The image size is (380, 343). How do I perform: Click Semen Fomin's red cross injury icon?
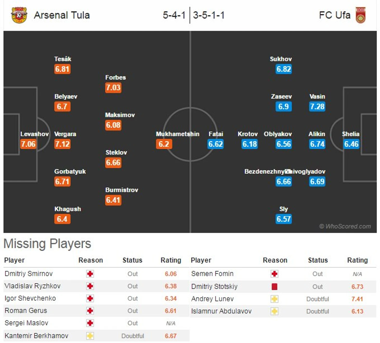274,274
